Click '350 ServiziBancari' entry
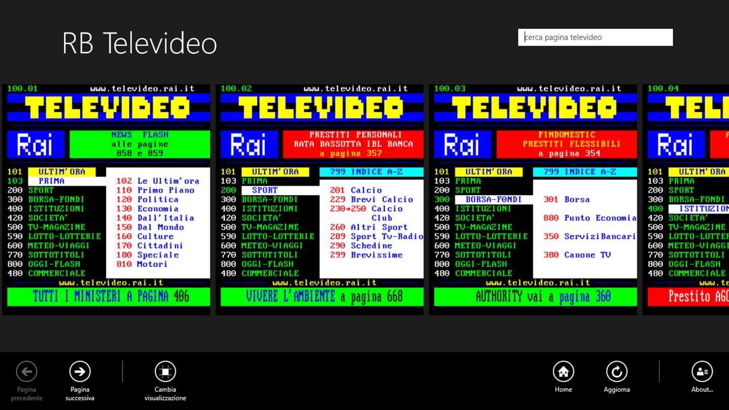 [x=590, y=236]
